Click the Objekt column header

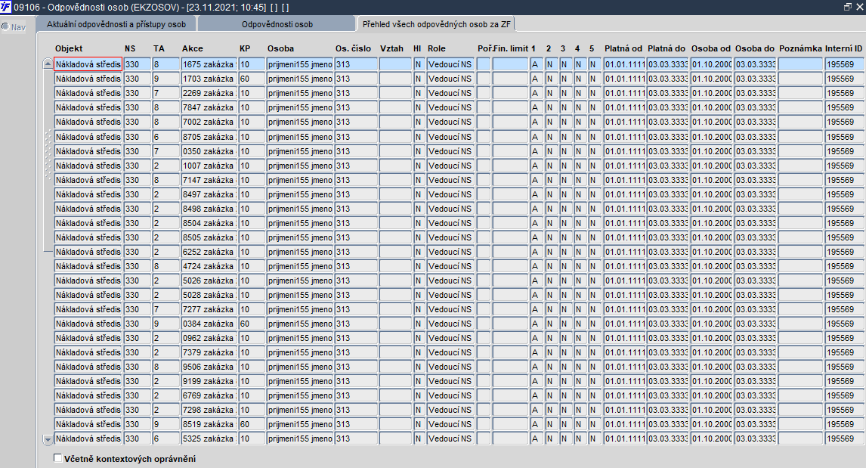click(69, 48)
